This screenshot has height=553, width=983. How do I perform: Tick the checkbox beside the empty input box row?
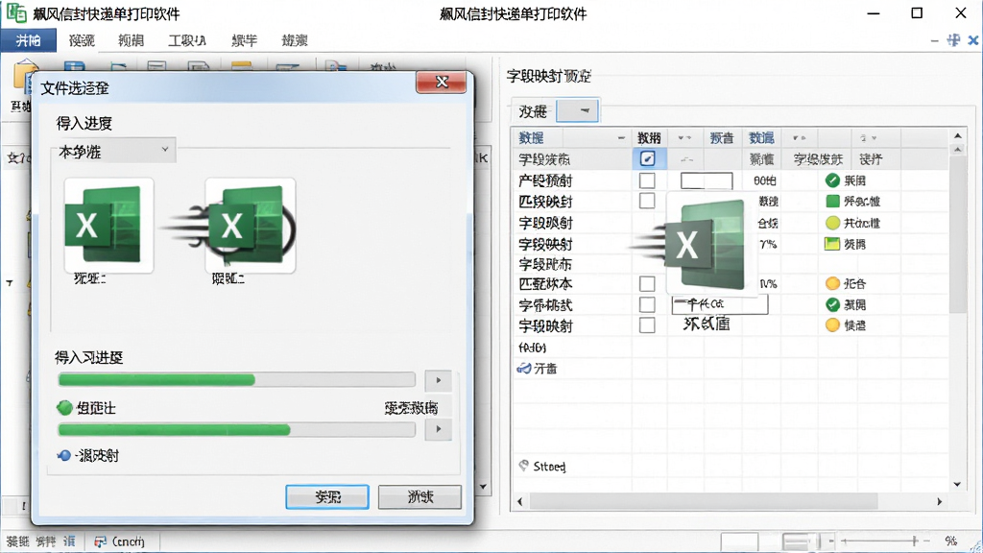point(647,180)
